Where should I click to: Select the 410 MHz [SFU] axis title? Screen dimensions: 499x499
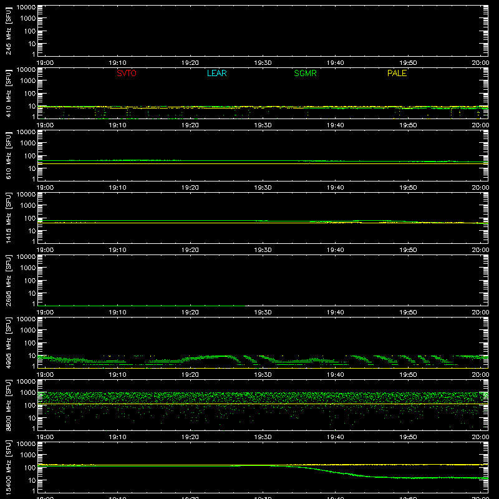point(9,93)
